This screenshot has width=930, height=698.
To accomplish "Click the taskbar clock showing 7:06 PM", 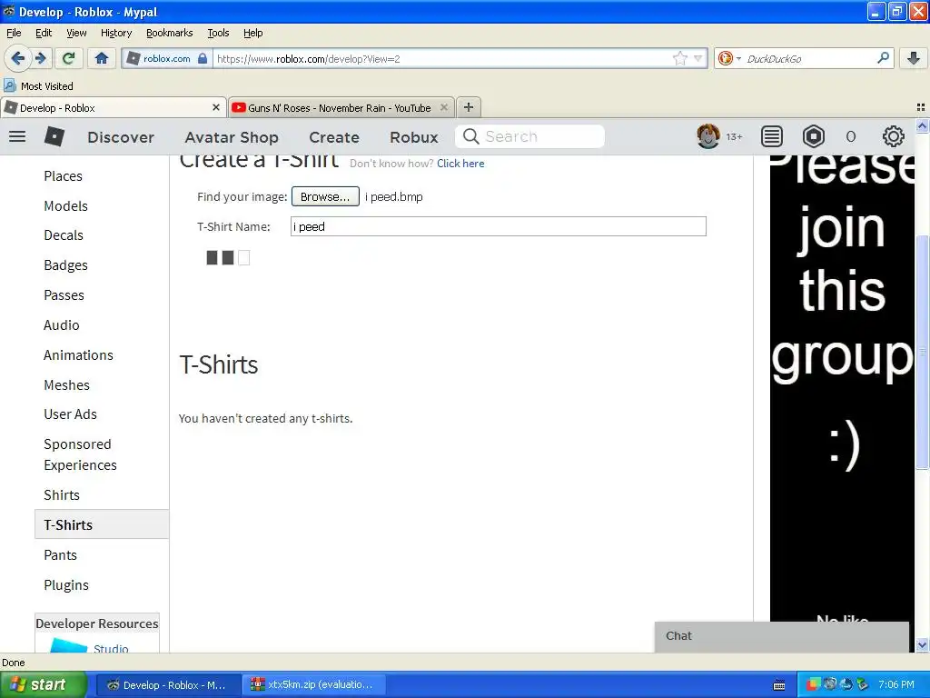I will pyautogui.click(x=896, y=684).
